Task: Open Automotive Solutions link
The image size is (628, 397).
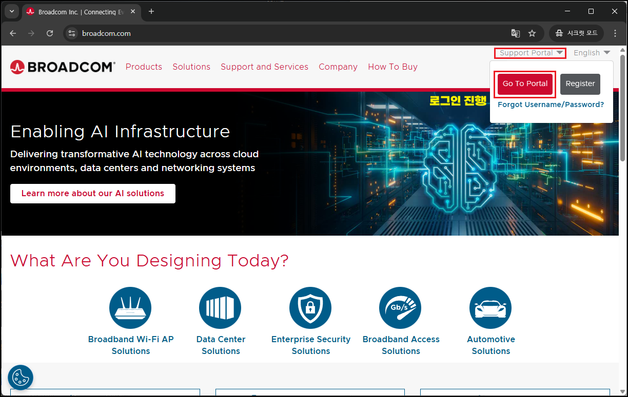Action: [x=491, y=345]
